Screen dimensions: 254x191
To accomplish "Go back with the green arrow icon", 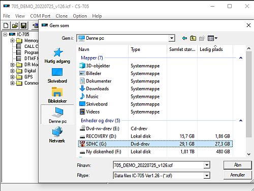I will click(184, 38).
